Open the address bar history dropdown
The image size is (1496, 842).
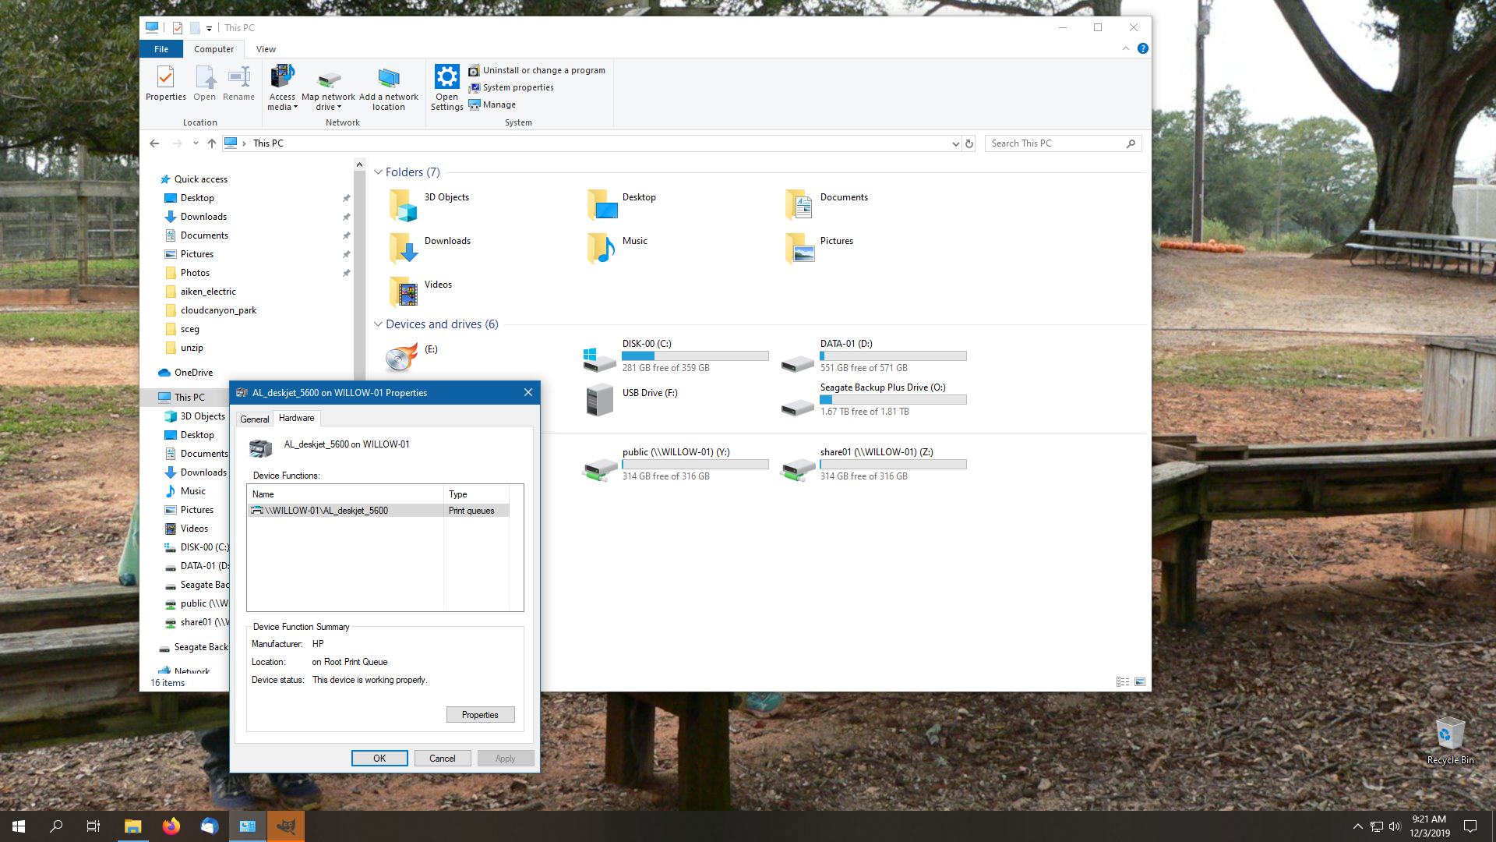coord(955,143)
